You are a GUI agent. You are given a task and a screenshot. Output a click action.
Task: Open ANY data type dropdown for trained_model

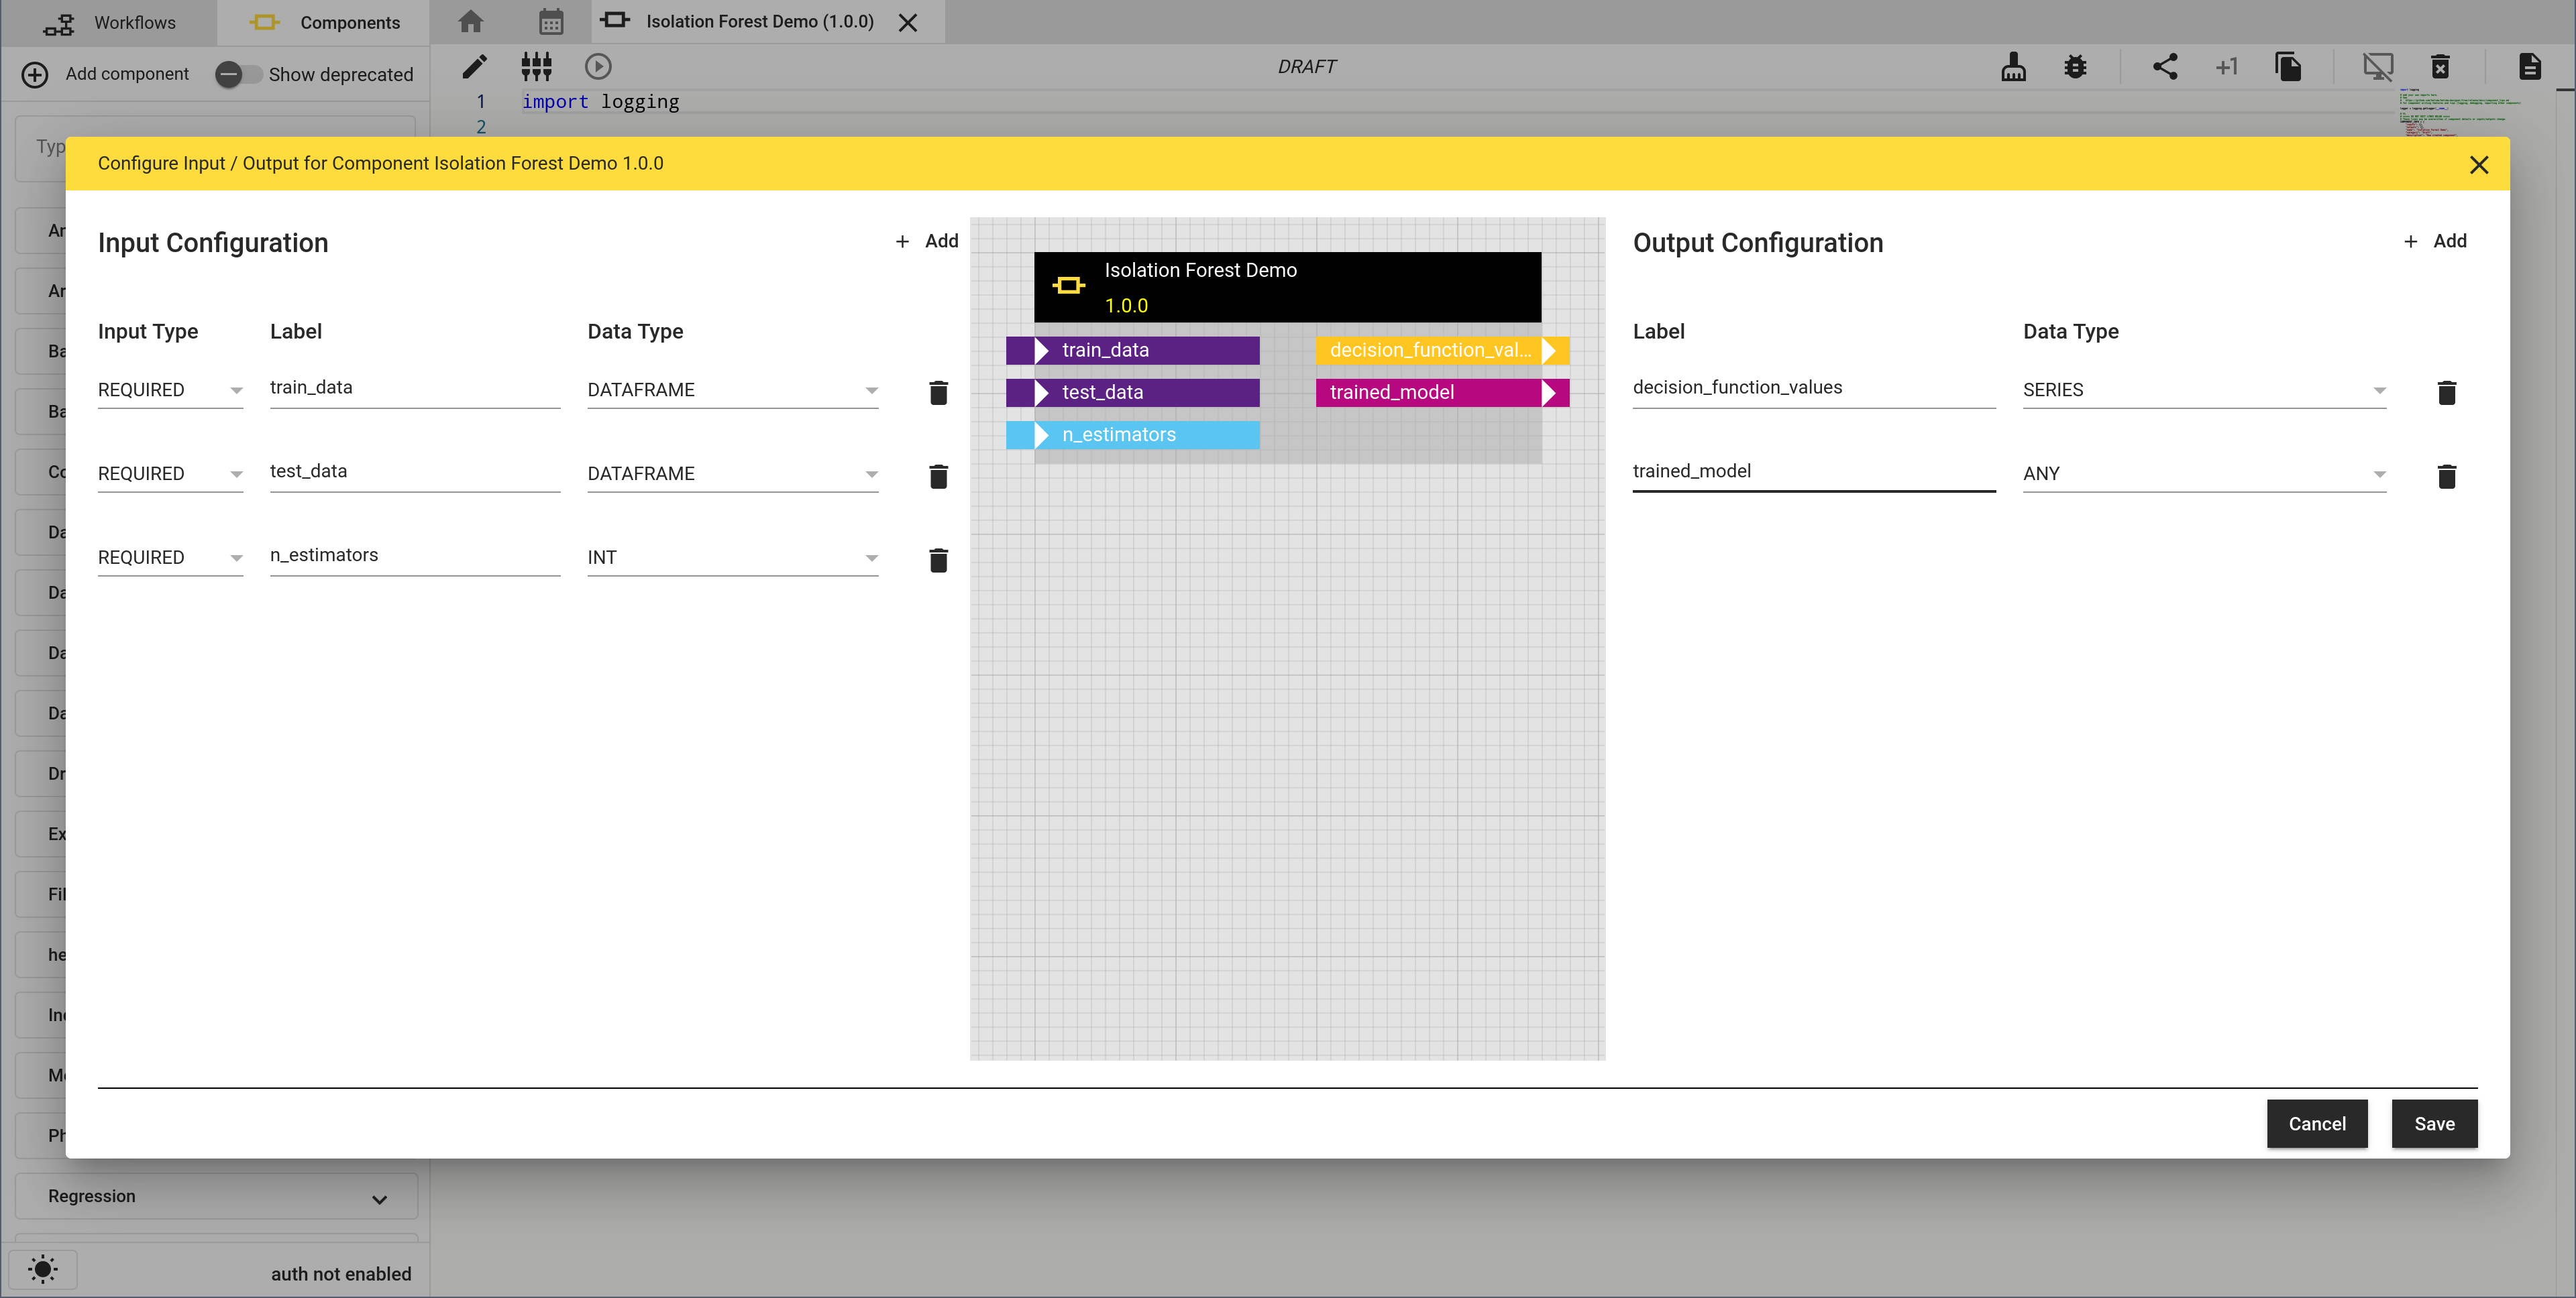[2204, 473]
